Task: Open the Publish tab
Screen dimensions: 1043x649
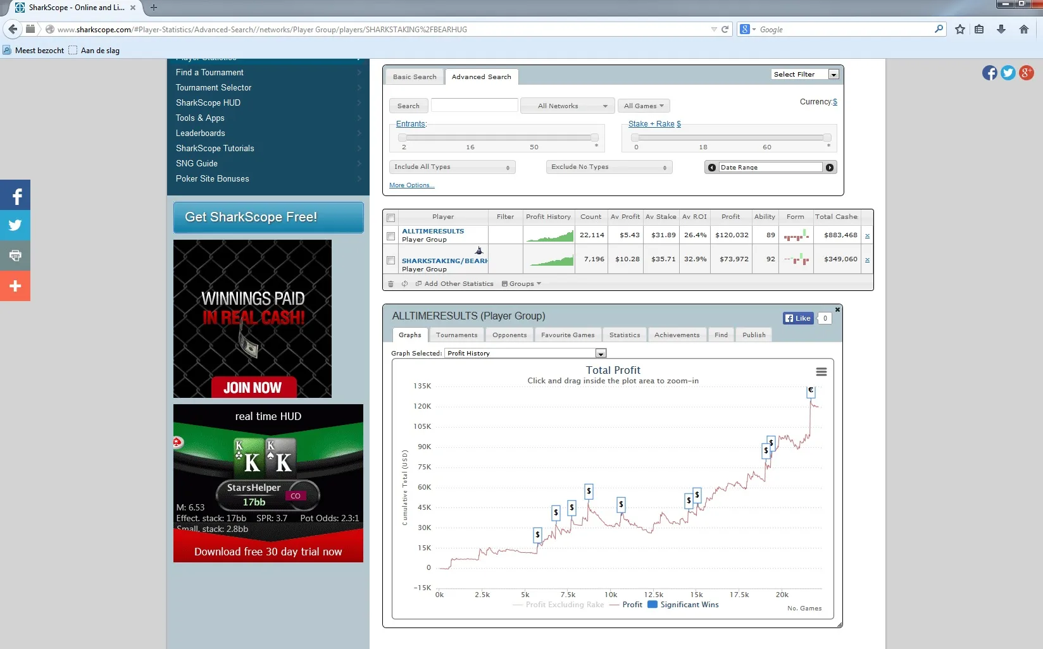Action: pos(754,335)
